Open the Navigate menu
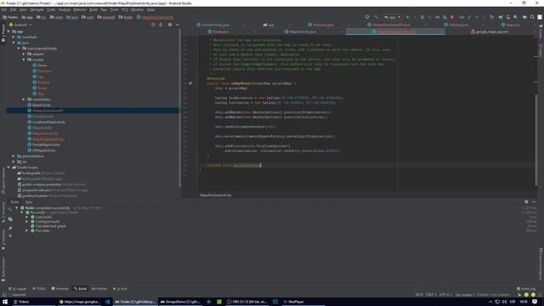Viewport: 544px width, 306px height. tap(37, 9)
